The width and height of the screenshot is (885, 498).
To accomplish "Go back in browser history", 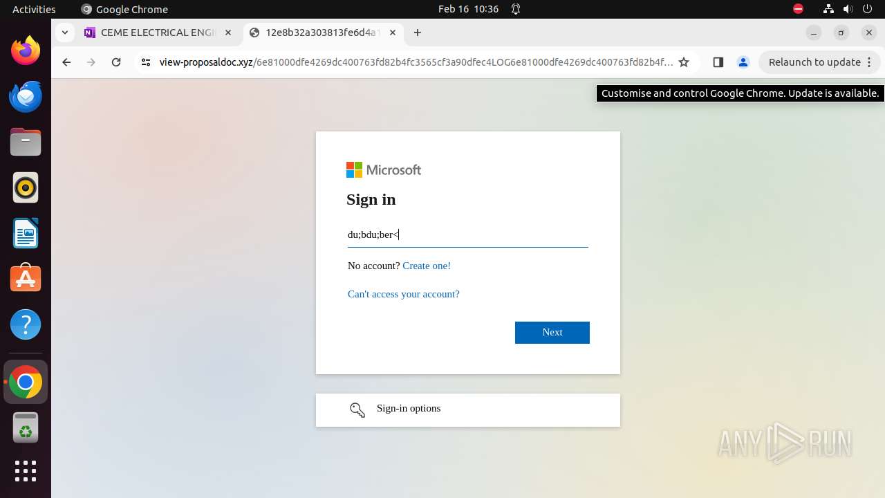I will tap(66, 62).
